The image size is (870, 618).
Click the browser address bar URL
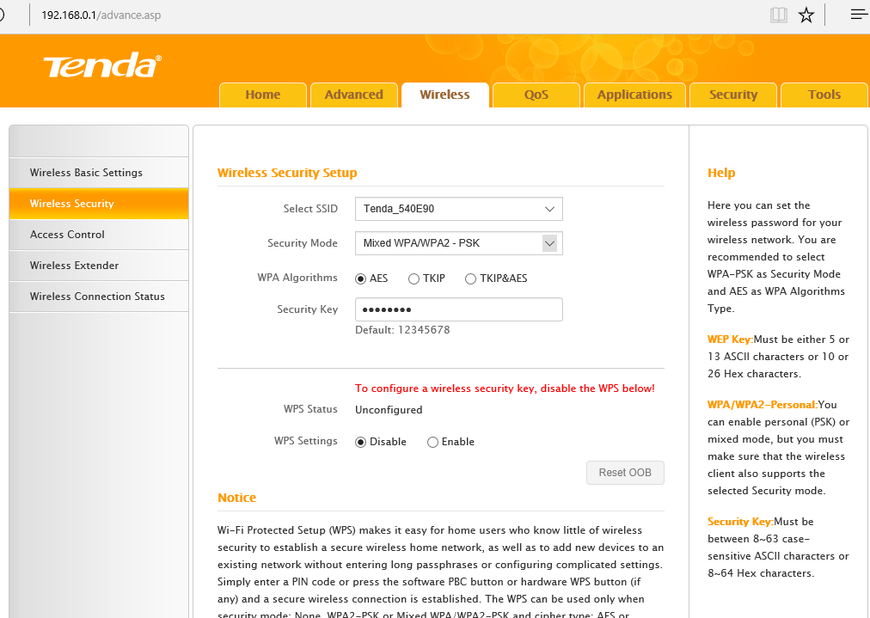tap(101, 15)
